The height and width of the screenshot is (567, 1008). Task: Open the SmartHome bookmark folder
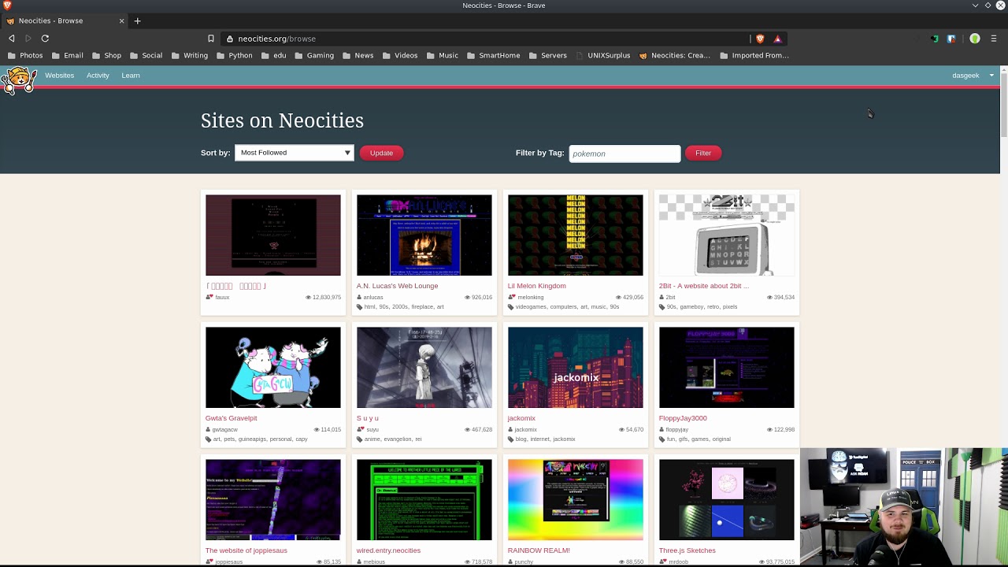pyautogui.click(x=493, y=55)
